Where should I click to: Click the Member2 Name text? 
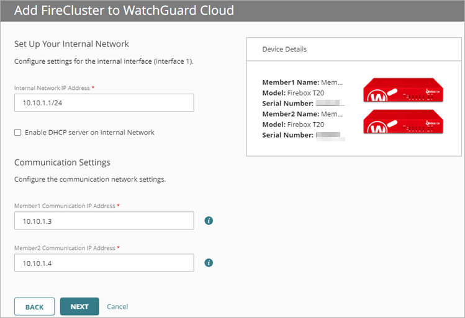point(302,114)
